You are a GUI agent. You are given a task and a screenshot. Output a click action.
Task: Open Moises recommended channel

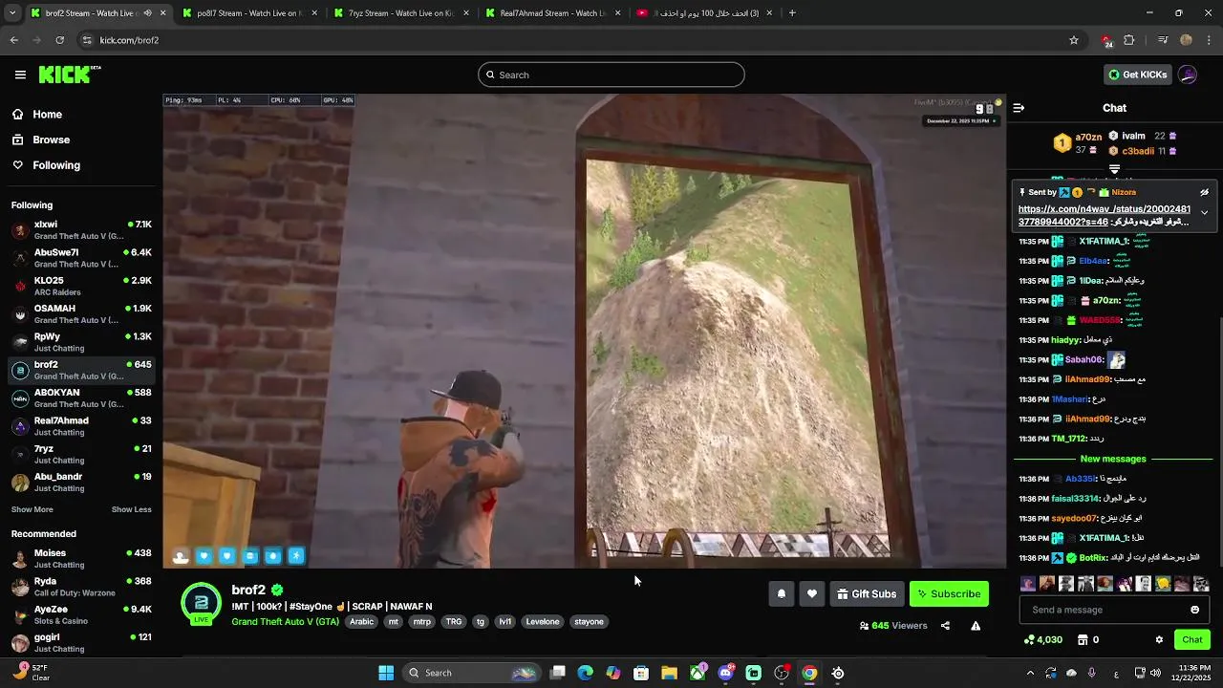coord(81,559)
